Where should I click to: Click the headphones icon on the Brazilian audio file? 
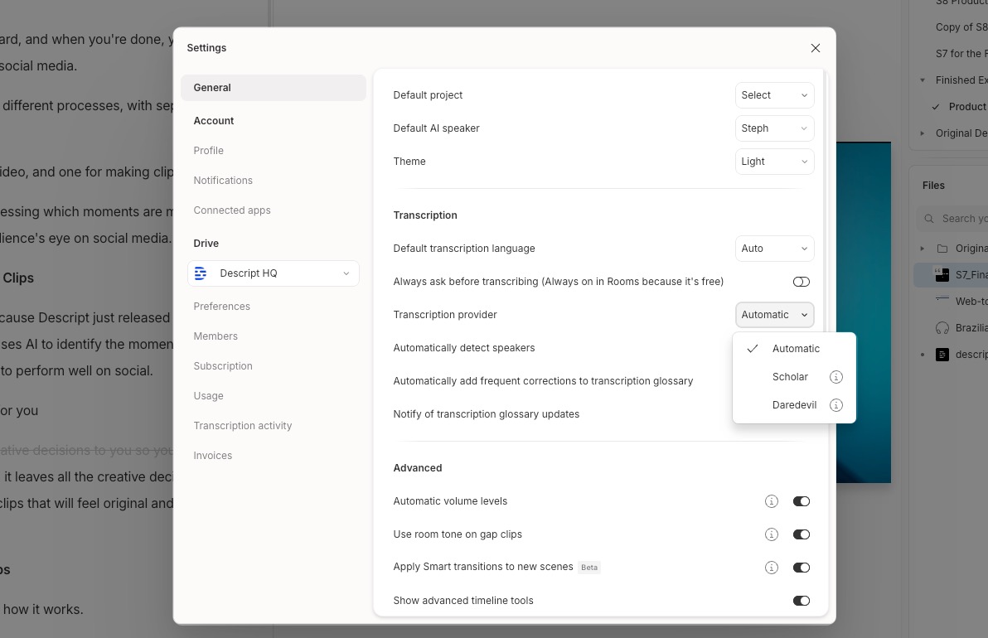click(x=942, y=328)
